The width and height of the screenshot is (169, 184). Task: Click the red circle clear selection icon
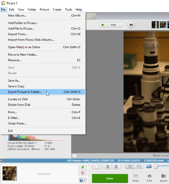(83, 173)
